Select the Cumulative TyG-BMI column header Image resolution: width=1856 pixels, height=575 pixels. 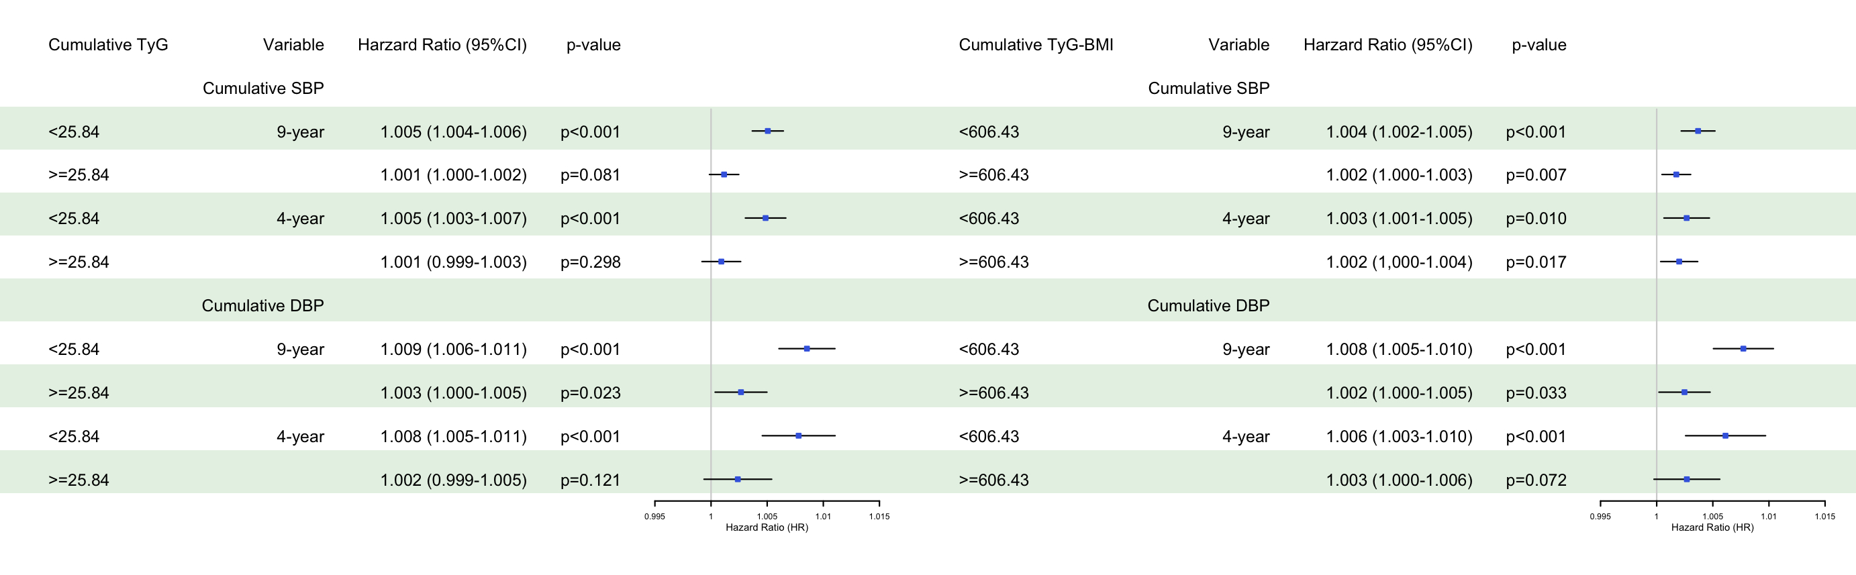click(x=1035, y=45)
